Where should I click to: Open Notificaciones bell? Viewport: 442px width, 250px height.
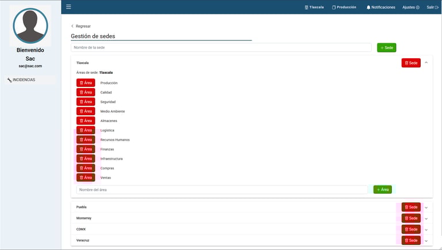point(380,7)
